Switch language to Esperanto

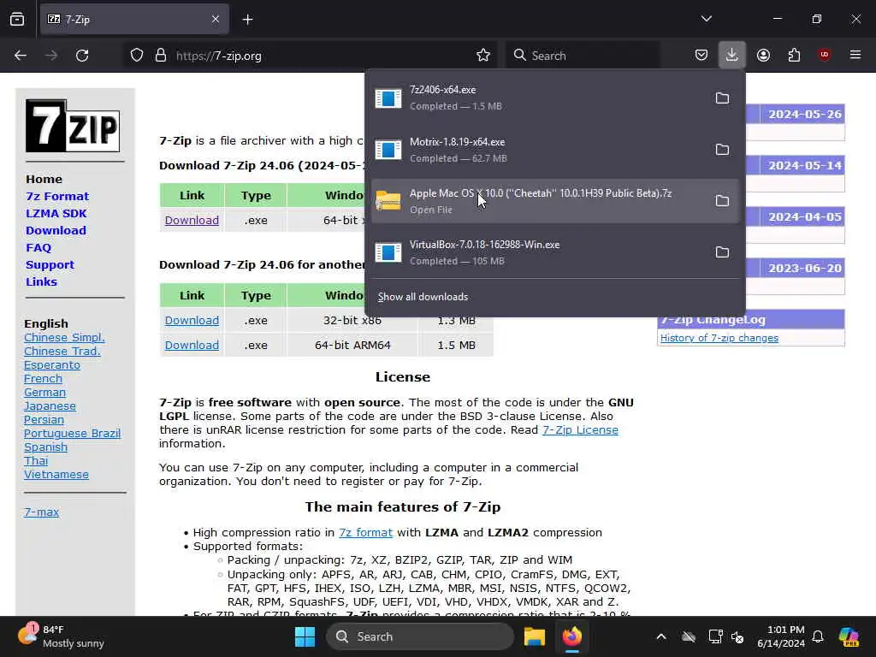52,364
